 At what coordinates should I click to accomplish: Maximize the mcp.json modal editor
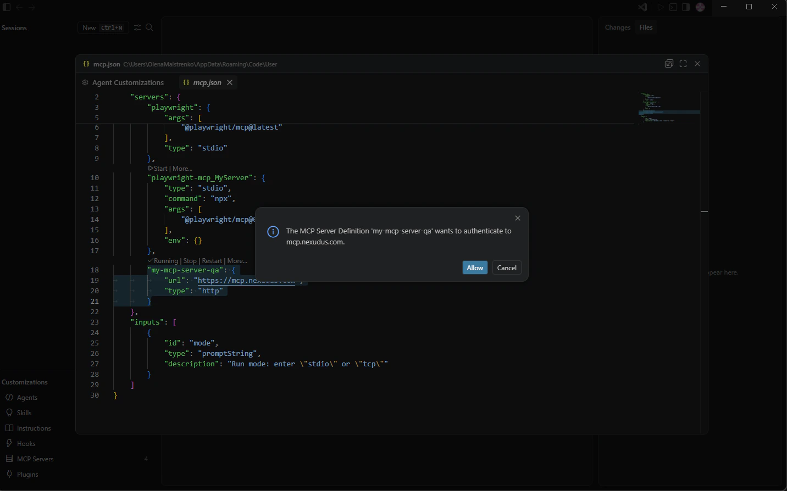click(x=683, y=64)
